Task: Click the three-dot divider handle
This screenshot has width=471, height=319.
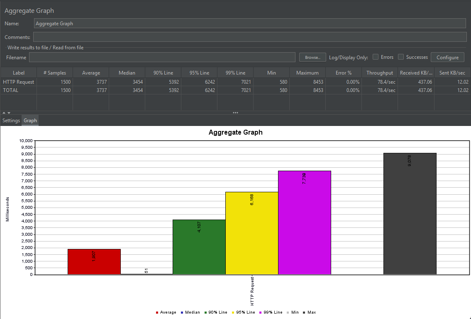Action: point(236,113)
